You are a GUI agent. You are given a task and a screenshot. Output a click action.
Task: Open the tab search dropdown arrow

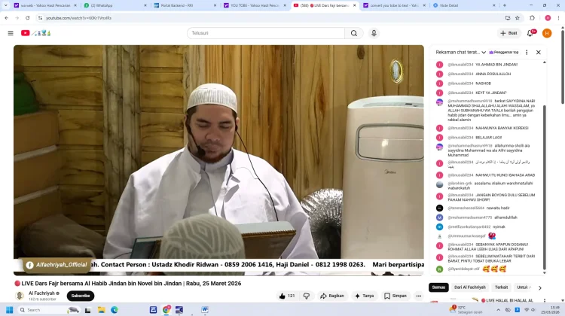point(5,5)
